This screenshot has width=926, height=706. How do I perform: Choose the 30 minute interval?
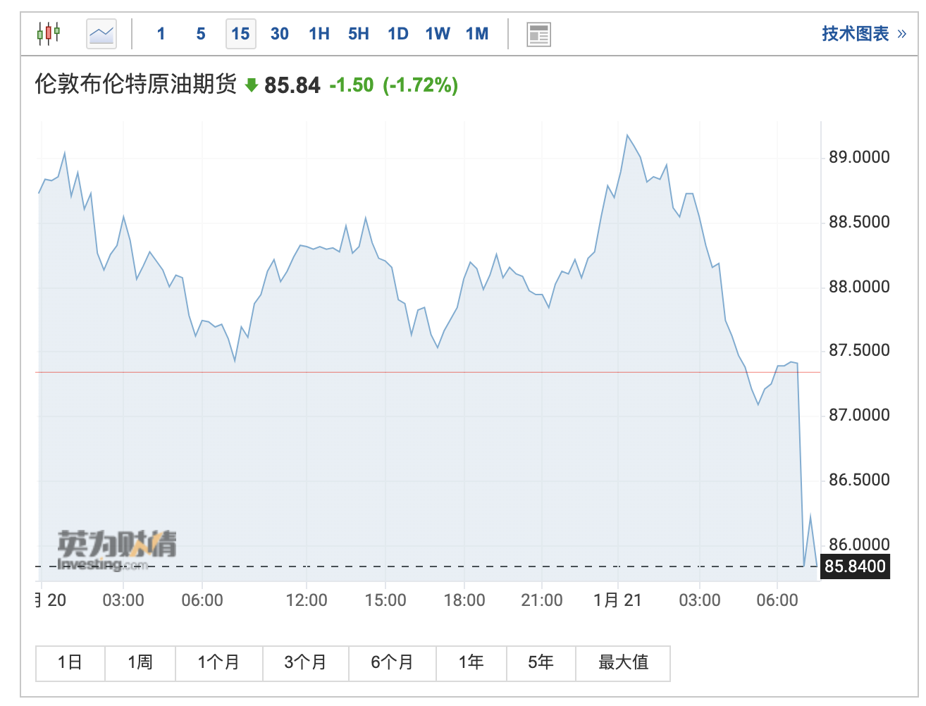click(x=280, y=34)
